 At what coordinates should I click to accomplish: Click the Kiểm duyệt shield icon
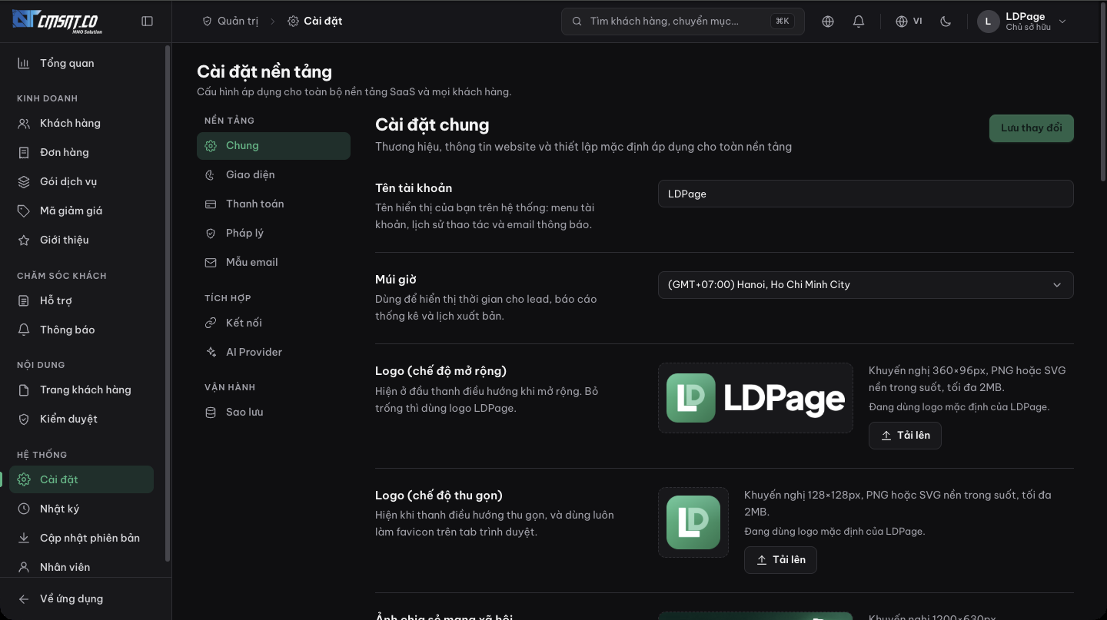point(24,419)
